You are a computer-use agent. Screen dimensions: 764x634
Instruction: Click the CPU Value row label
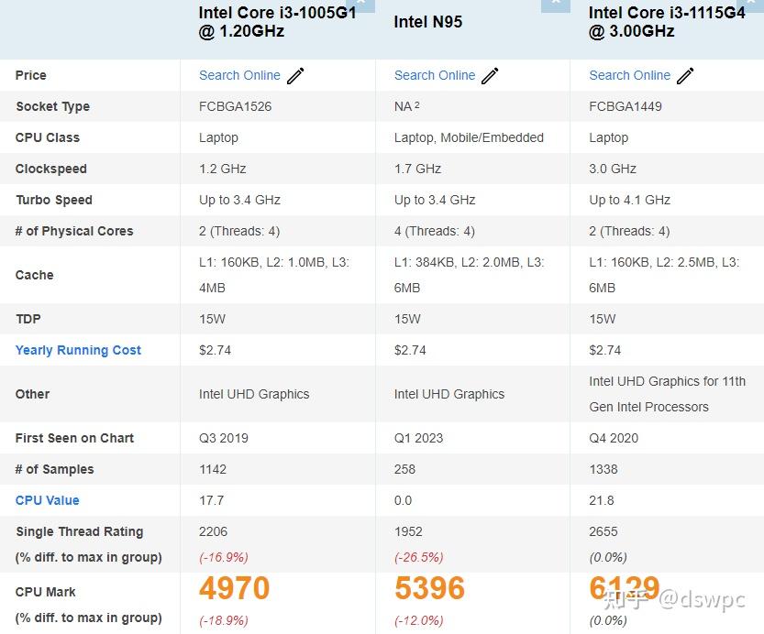(x=47, y=500)
